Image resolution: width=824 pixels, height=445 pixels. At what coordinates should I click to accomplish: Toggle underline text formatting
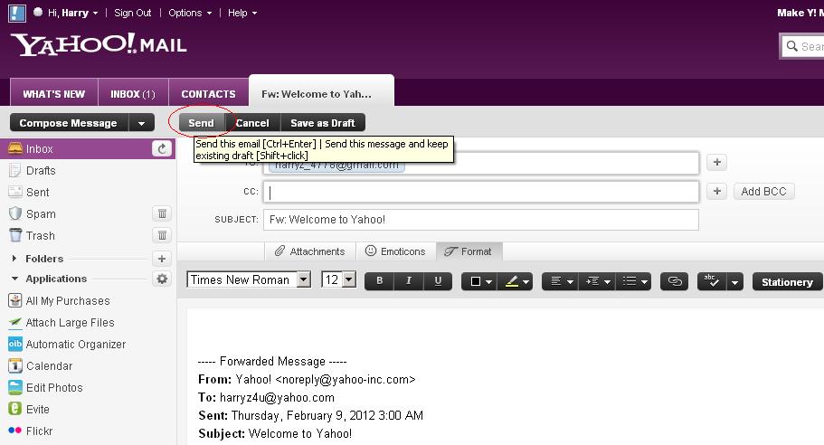click(438, 281)
